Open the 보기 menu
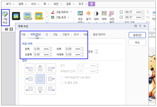157x107 pixels. pyautogui.click(x=8, y=4)
